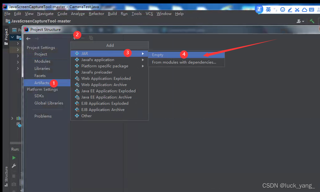
Task: Choose EJB Application: Exploded
Action: [109, 103]
